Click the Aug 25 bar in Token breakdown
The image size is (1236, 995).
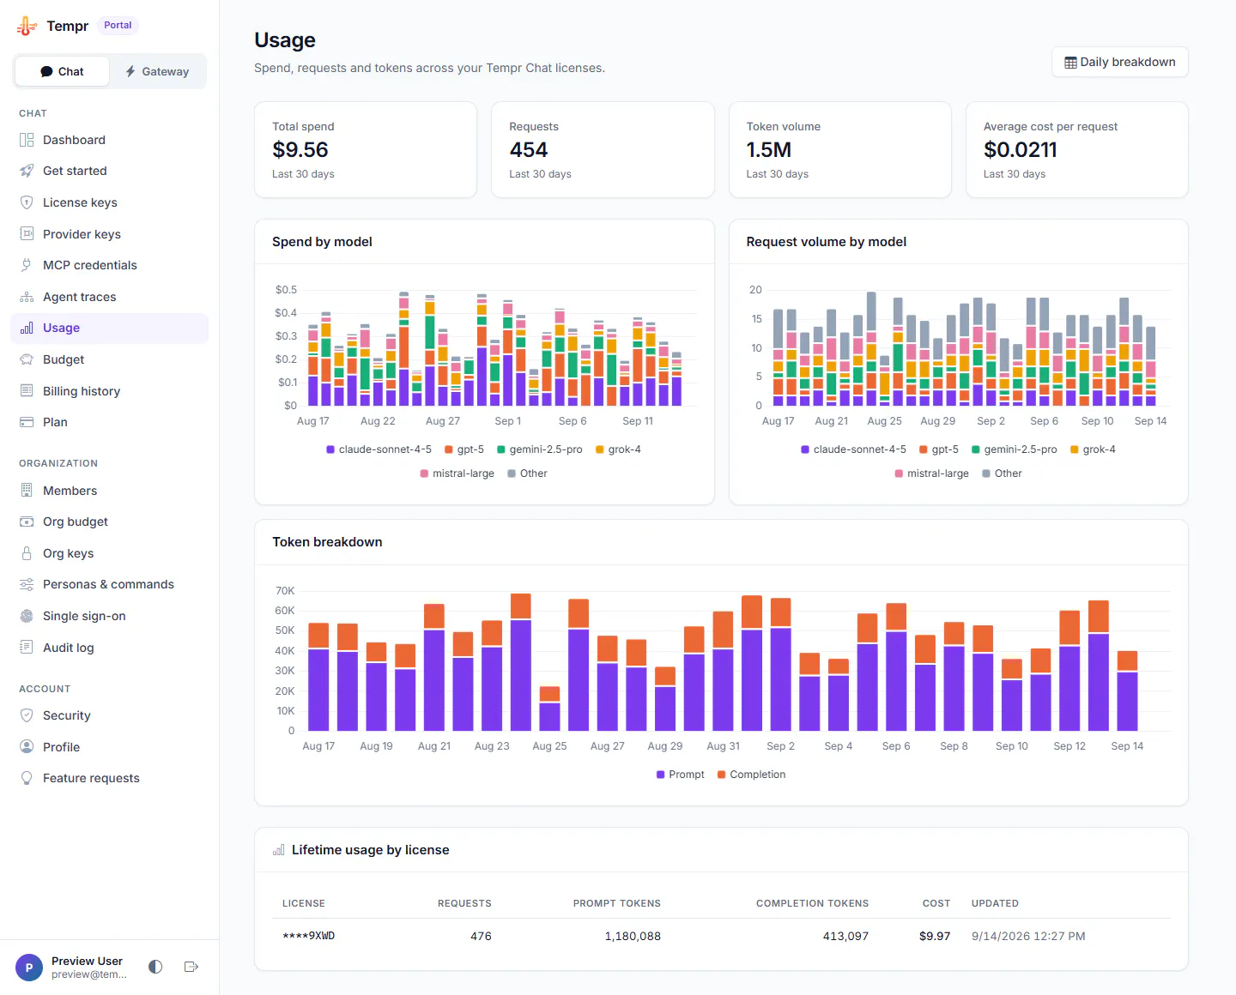tap(549, 709)
